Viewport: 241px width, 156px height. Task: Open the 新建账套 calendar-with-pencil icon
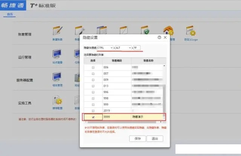click(58, 31)
